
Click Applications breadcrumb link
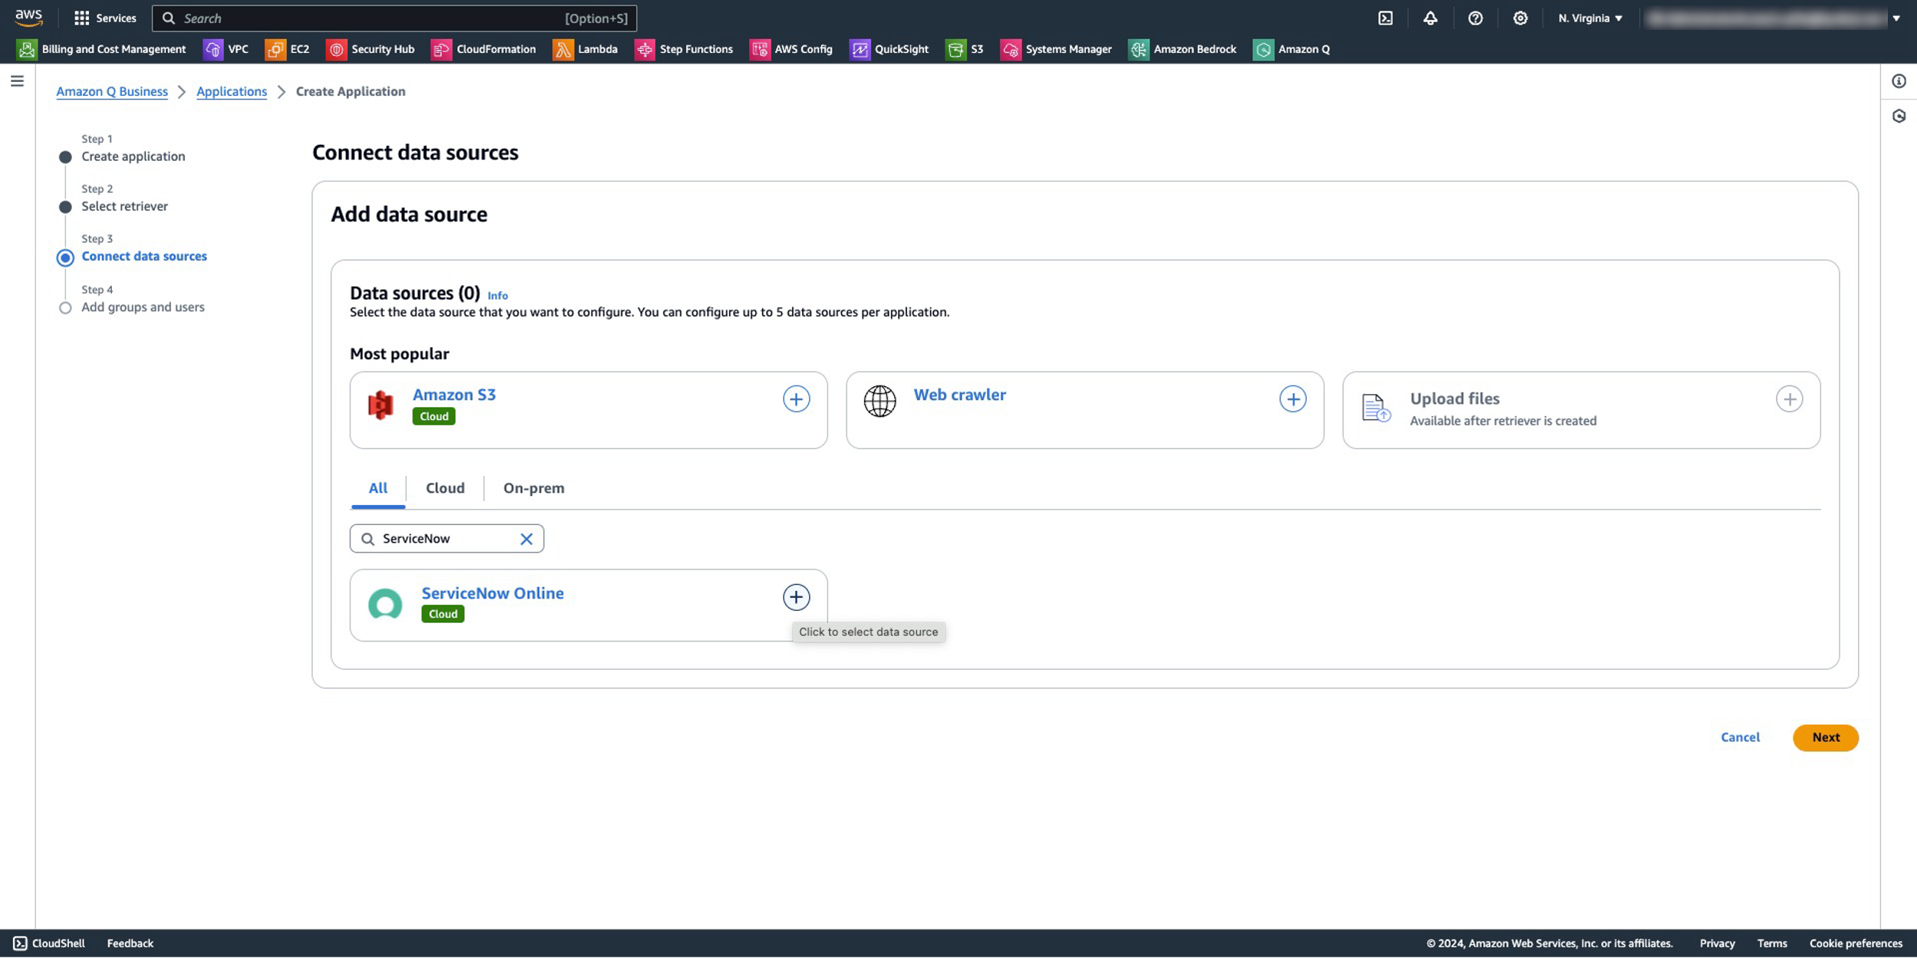pyautogui.click(x=232, y=91)
